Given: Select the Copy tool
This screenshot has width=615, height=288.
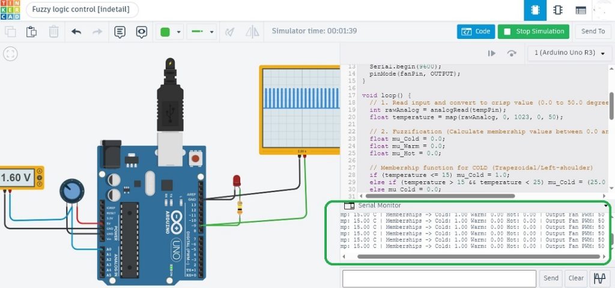Looking at the screenshot, I should [10, 32].
